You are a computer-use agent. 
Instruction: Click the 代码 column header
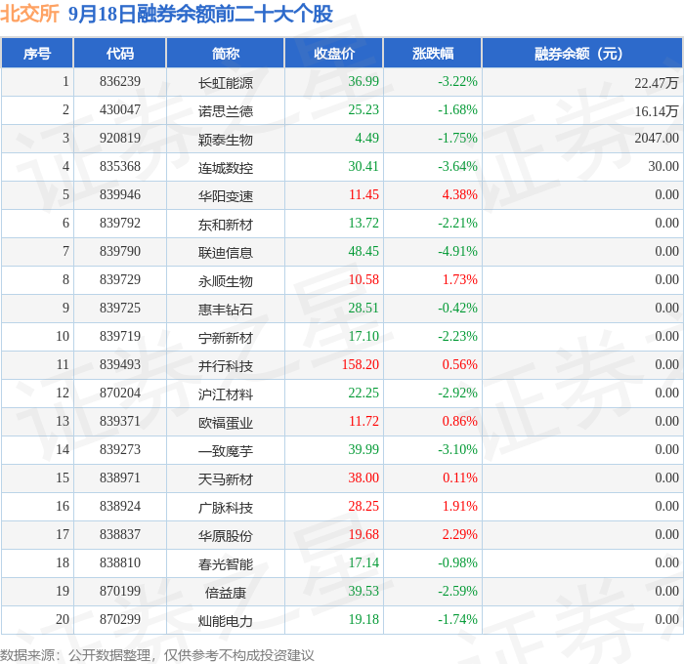point(120,53)
